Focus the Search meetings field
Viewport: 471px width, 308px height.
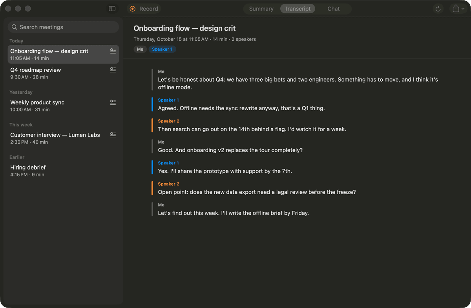tap(63, 27)
